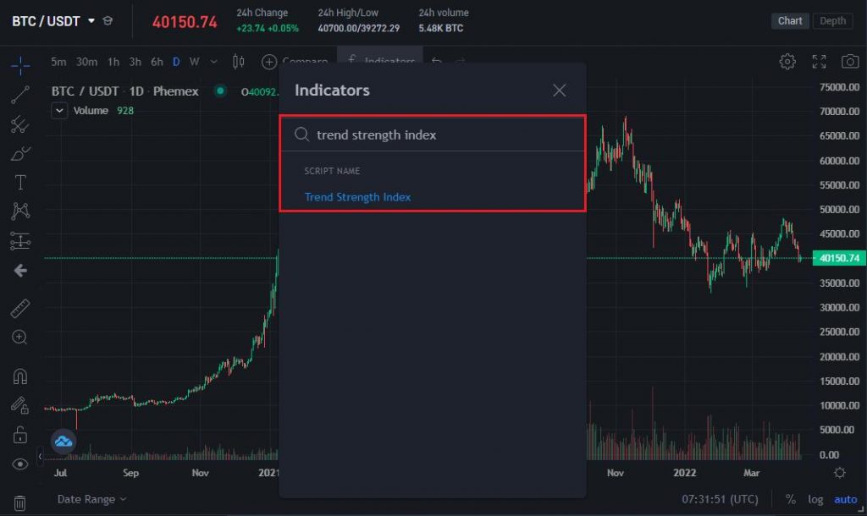
Task: Open the trend line drawing tool
Action: tap(20, 95)
